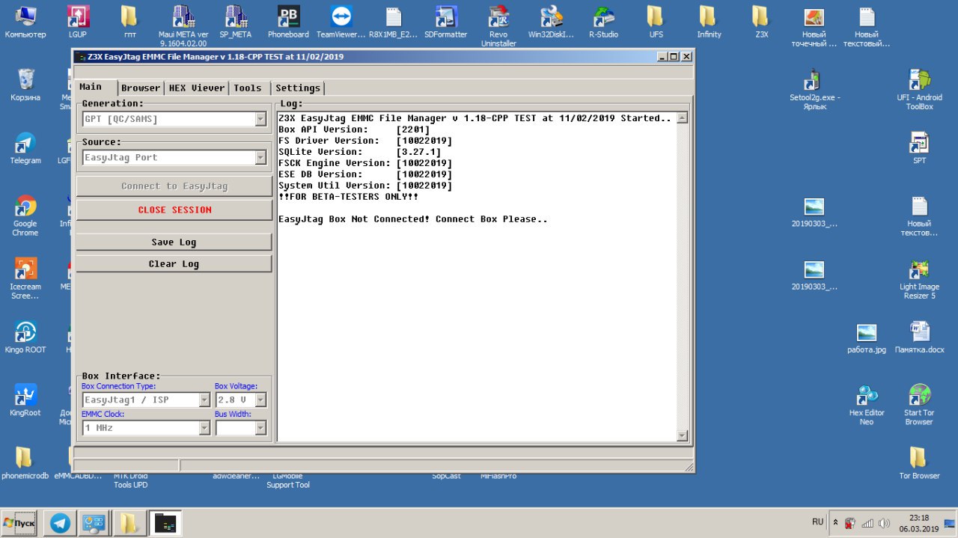Open the Корзина recycle bin icon
This screenshot has width=958, height=538.
coord(25,85)
